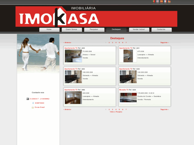Click the Imokasa logo banner
194x145 pixels.
pyautogui.click(x=96, y=16)
